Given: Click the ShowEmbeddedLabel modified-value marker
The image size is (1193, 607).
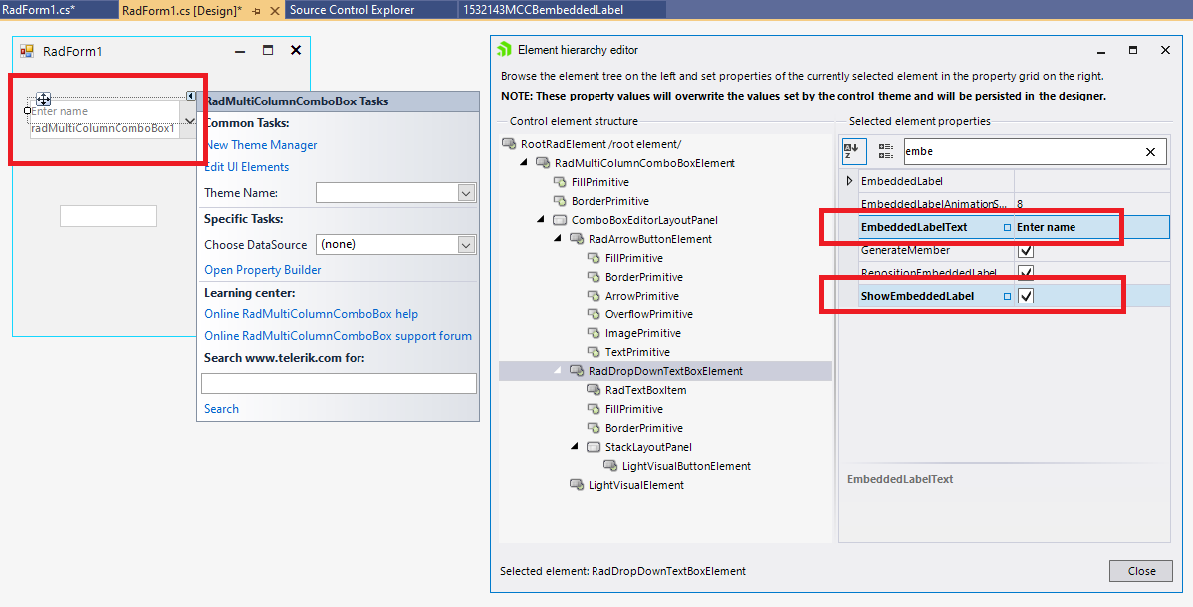Looking at the screenshot, I should (1008, 296).
